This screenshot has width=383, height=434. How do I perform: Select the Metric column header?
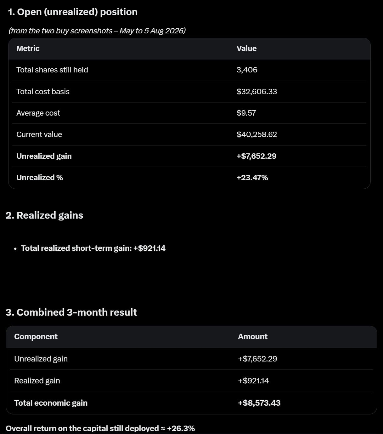pos(28,49)
